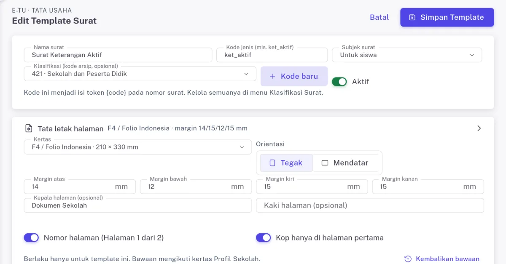Screen dimensions: 506x264
Task: Click Batal to cancel editing
Action: (x=379, y=17)
